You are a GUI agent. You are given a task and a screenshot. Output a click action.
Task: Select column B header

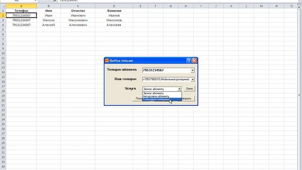point(49,6)
